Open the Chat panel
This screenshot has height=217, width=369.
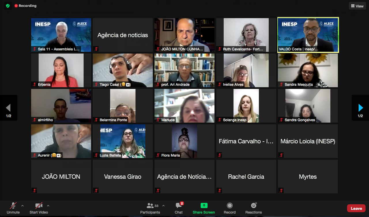179,208
